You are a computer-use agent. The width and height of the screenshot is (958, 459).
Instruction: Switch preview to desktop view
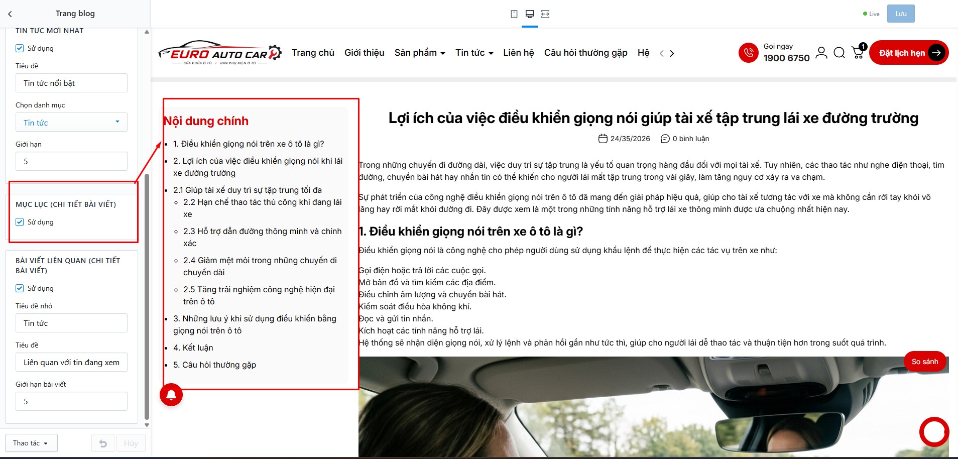(530, 14)
